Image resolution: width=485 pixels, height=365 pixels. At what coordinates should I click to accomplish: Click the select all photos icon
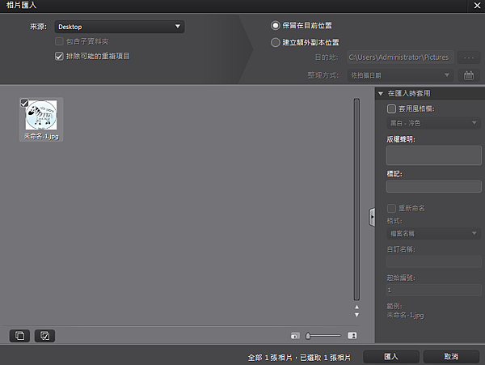(x=44, y=336)
